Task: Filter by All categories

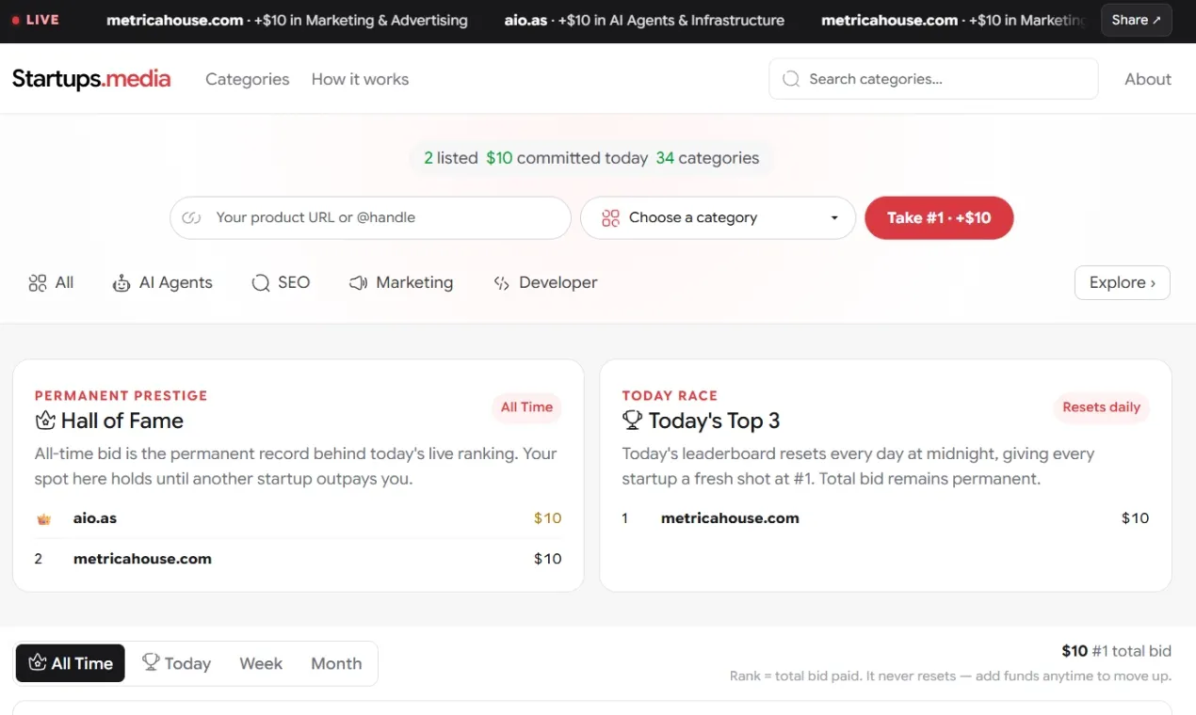Action: [x=51, y=282]
